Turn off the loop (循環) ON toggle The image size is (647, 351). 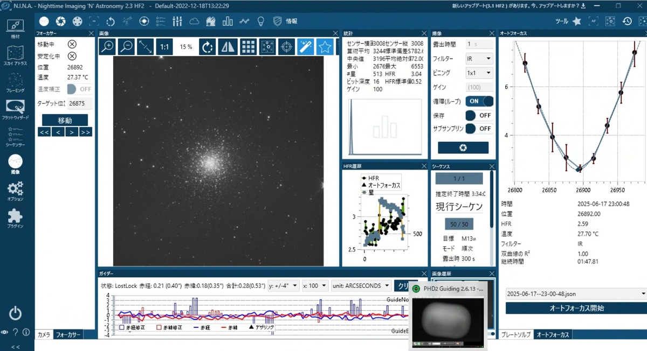[479, 101]
